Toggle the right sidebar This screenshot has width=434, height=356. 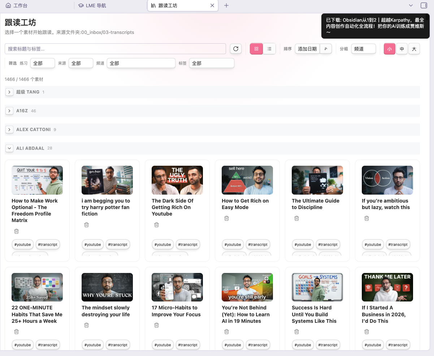click(x=424, y=5)
